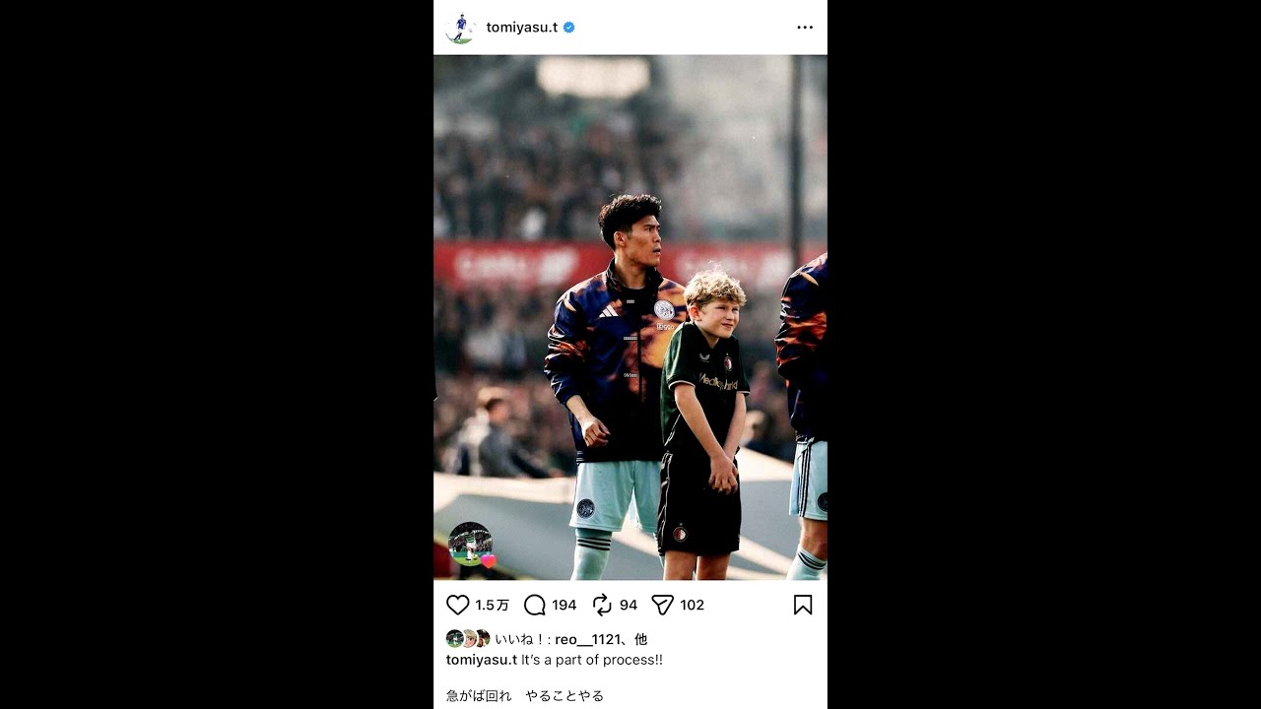Like the post with the heart icon
Screen dimensions: 1261x709
click(458, 605)
